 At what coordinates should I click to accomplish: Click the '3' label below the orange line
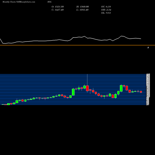(x=148, y=48)
